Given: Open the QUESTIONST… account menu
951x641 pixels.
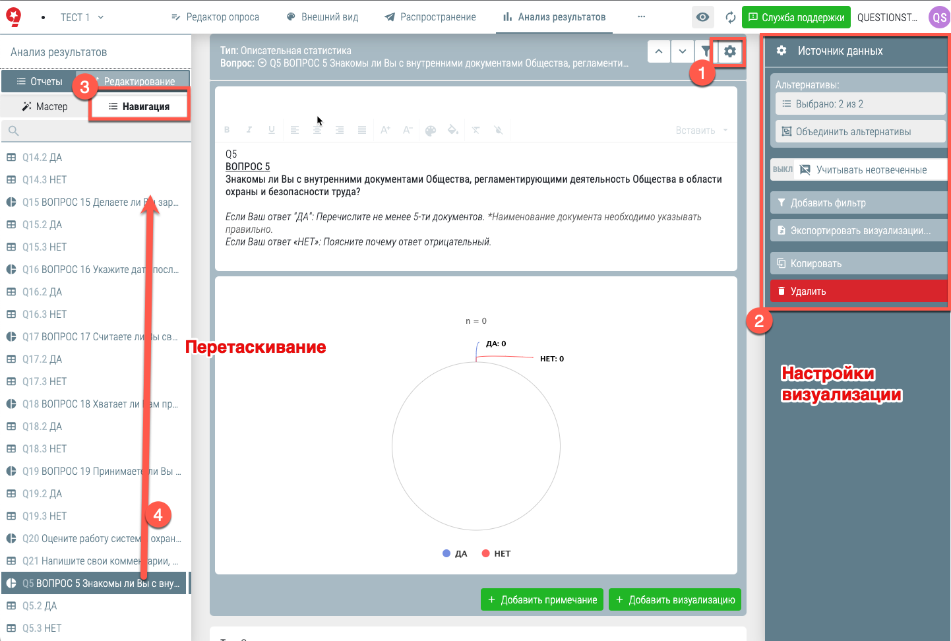Looking at the screenshot, I should [887, 17].
